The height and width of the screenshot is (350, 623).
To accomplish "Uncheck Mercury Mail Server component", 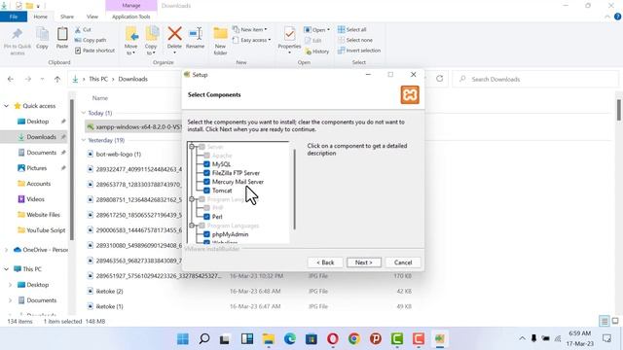I will (206, 182).
